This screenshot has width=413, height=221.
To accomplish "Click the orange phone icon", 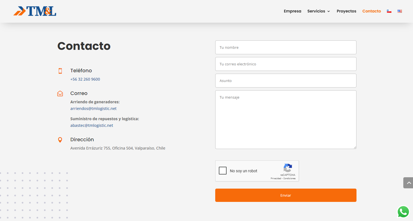I will (60, 71).
